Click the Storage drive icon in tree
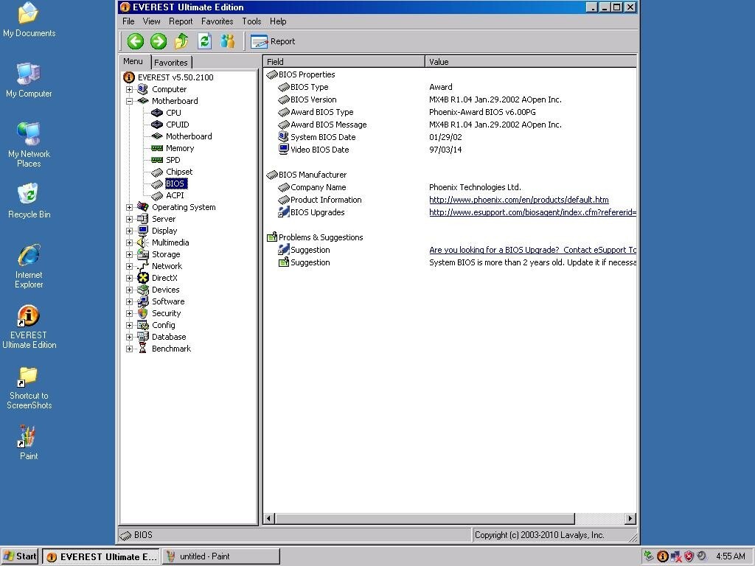755x566 pixels. pos(143,254)
